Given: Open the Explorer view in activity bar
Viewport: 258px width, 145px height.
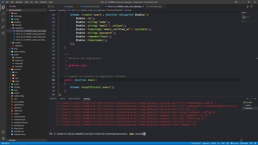Looking at the screenshot, I should [3, 7].
